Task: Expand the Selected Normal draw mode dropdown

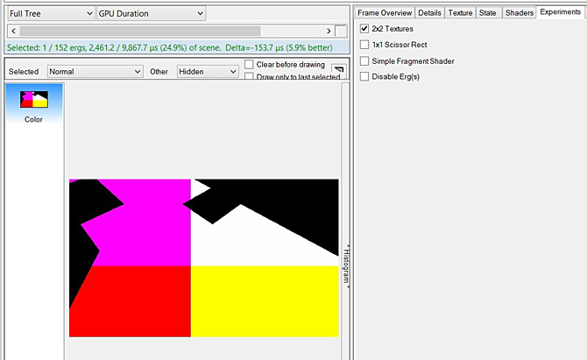Action: (95, 72)
